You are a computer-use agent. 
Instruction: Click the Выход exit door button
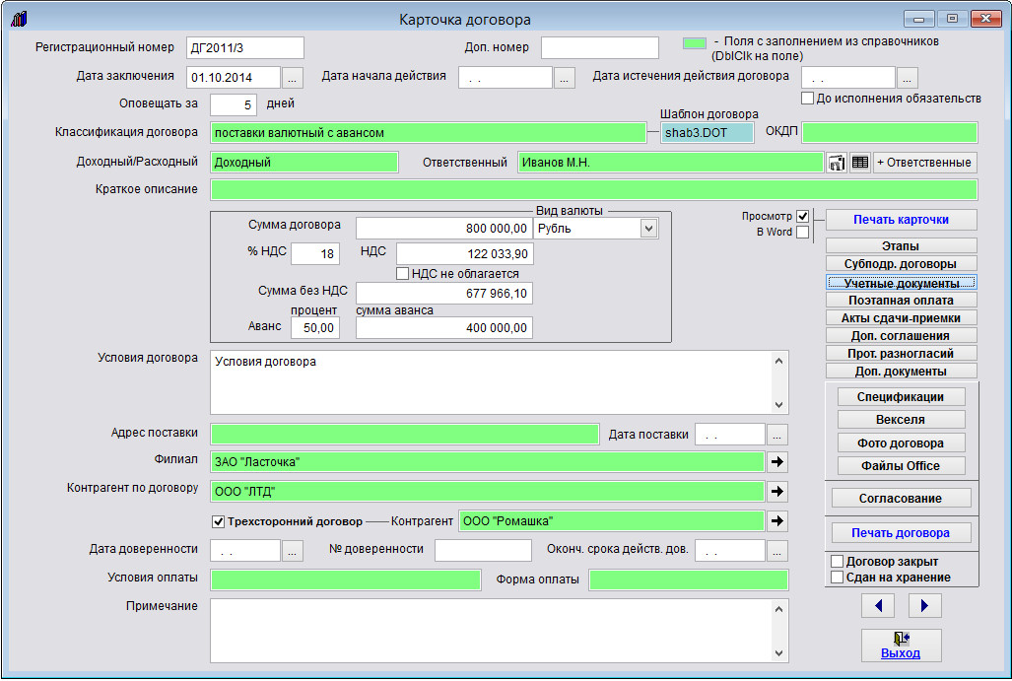pyautogui.click(x=901, y=645)
